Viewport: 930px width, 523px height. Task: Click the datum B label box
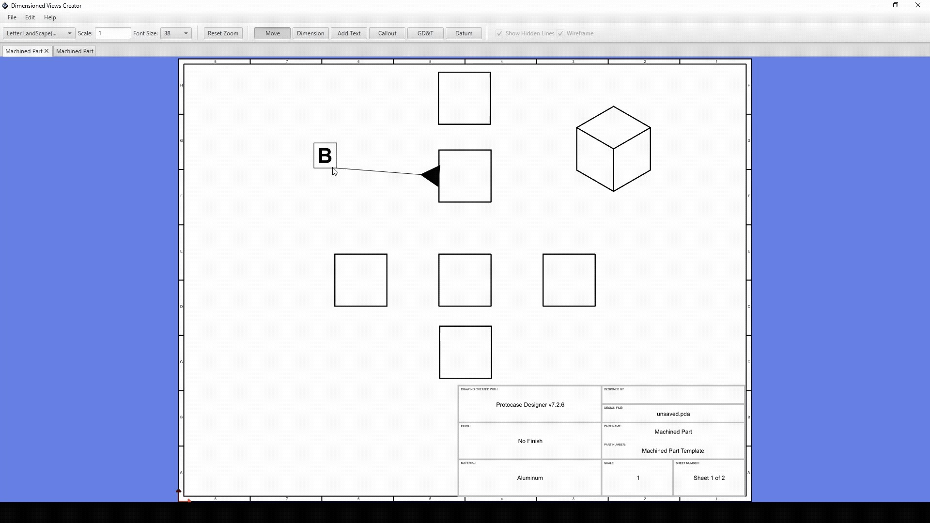(325, 155)
